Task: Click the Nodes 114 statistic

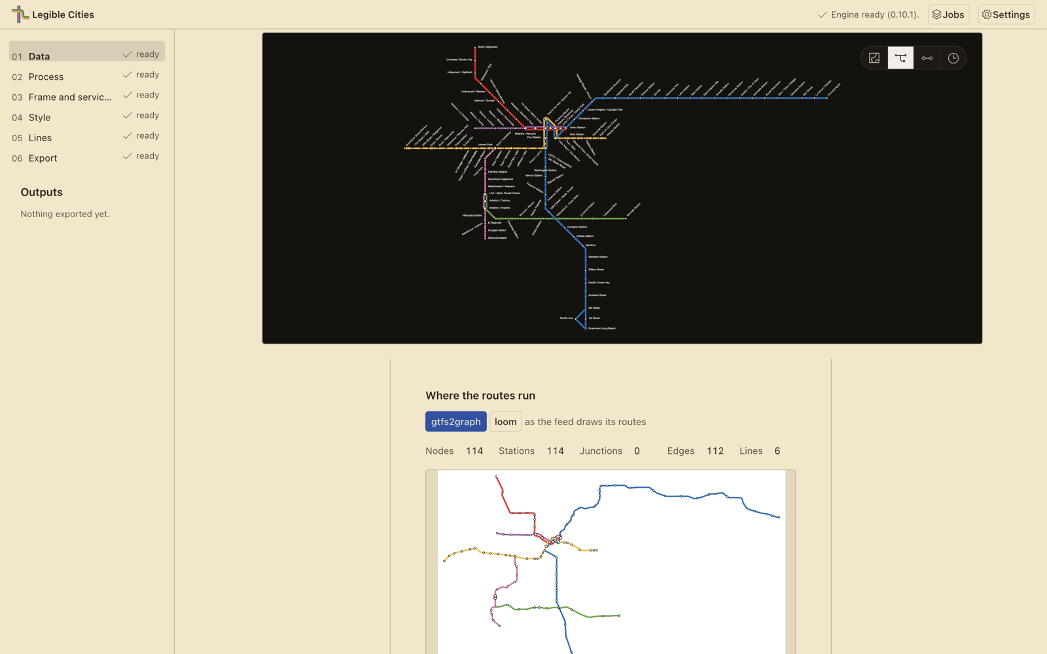Action: (454, 451)
